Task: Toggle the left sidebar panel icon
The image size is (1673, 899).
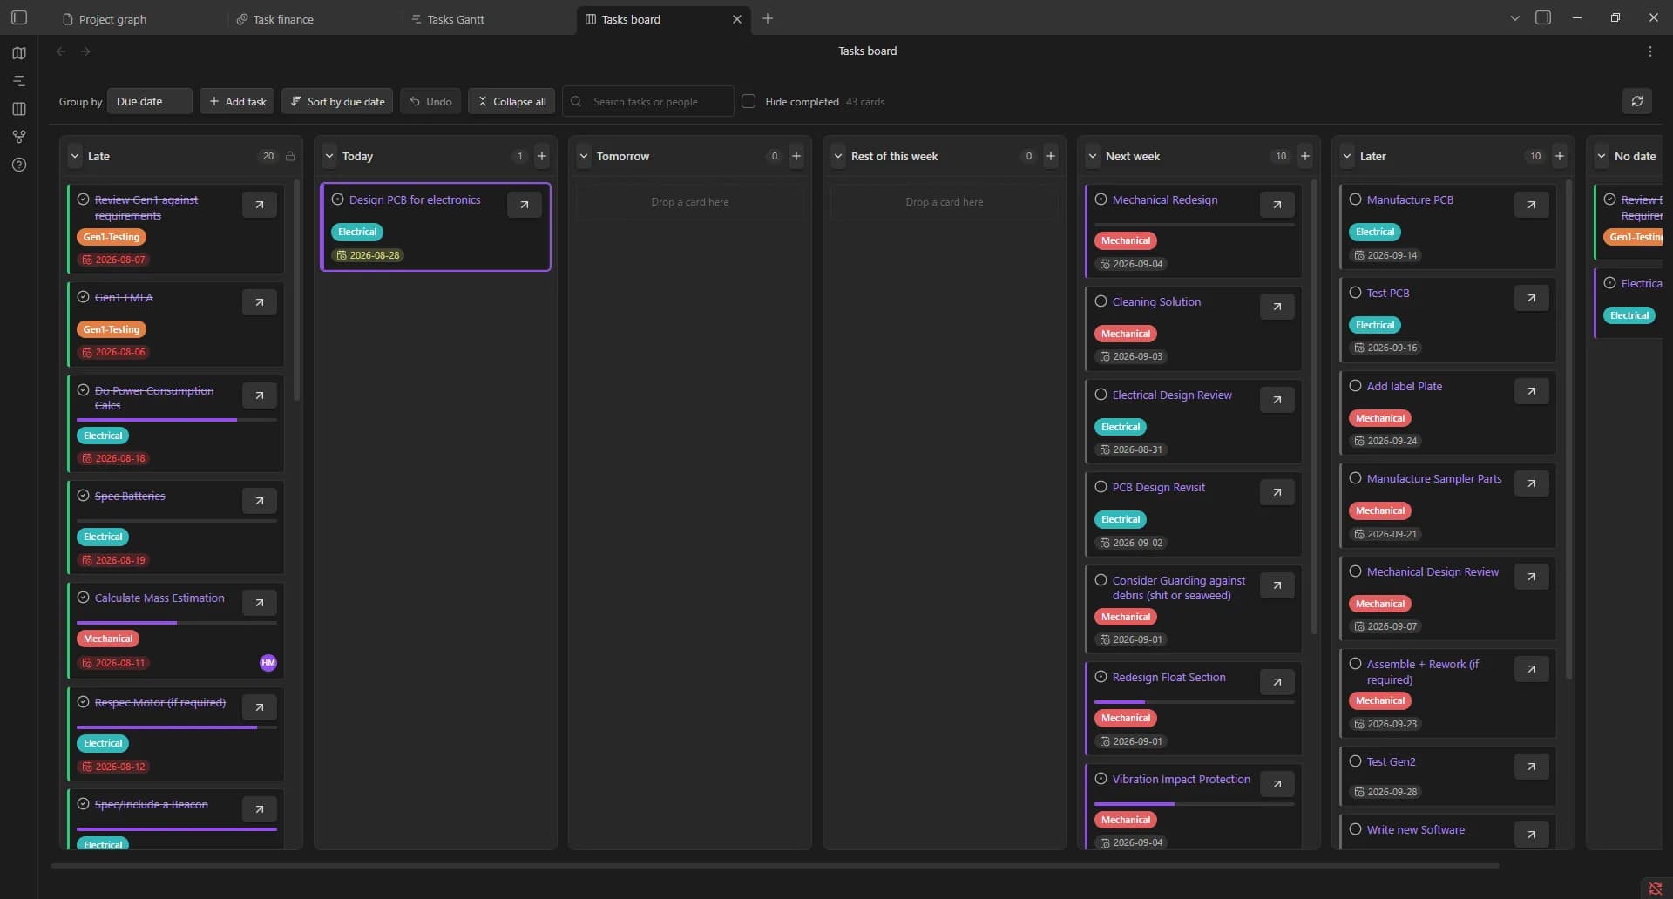Action: click(19, 17)
